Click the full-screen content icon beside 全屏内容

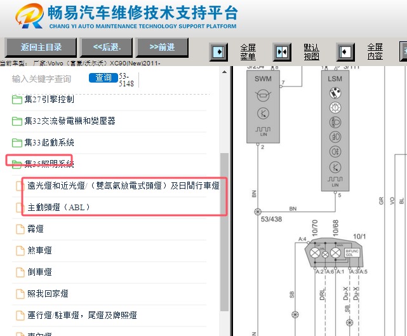coord(345,52)
